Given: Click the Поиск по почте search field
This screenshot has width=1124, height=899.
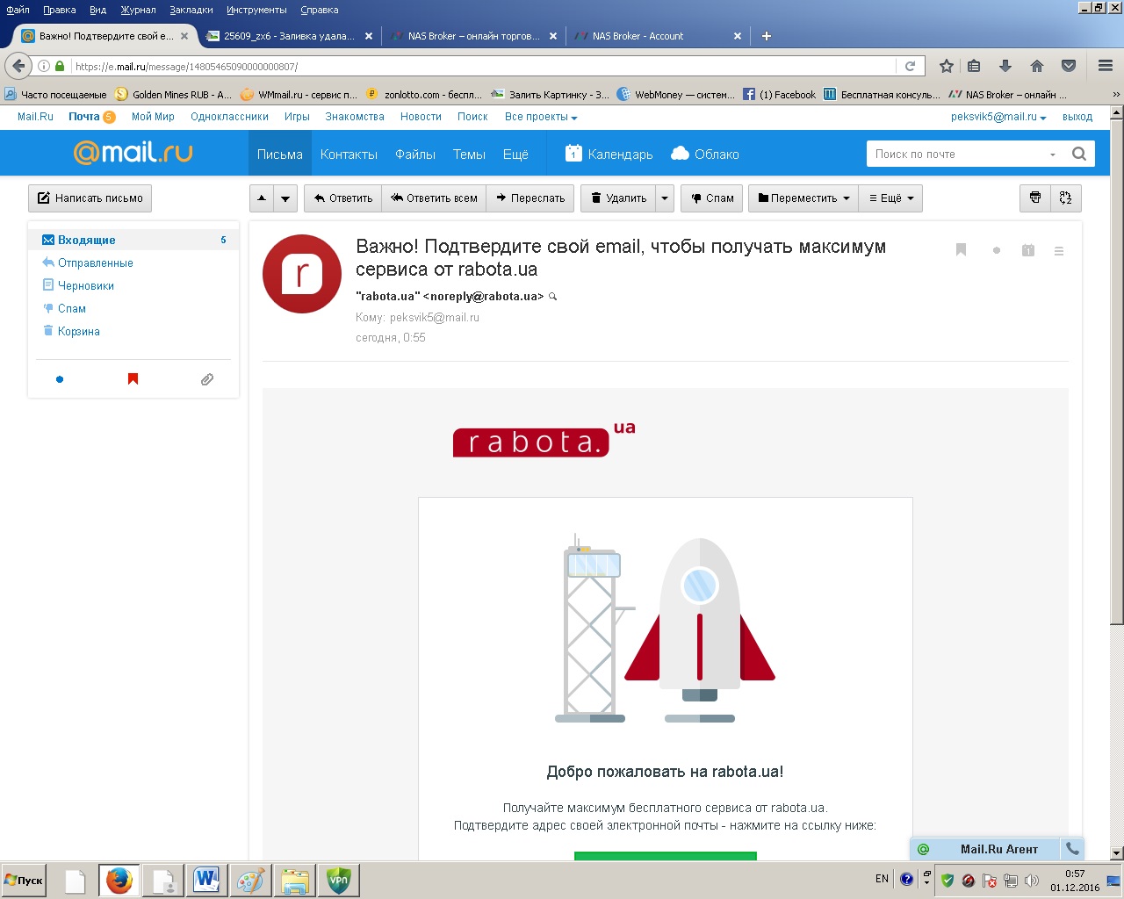Looking at the screenshot, I should coord(957,154).
